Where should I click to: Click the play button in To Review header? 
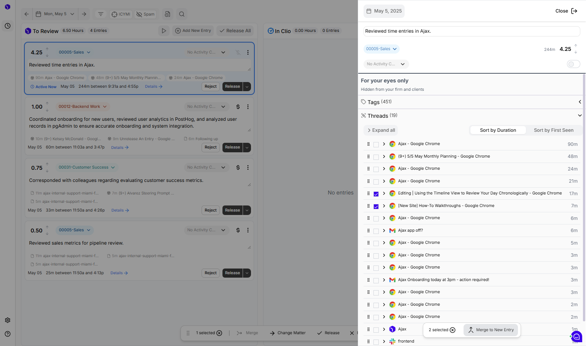pyautogui.click(x=164, y=31)
